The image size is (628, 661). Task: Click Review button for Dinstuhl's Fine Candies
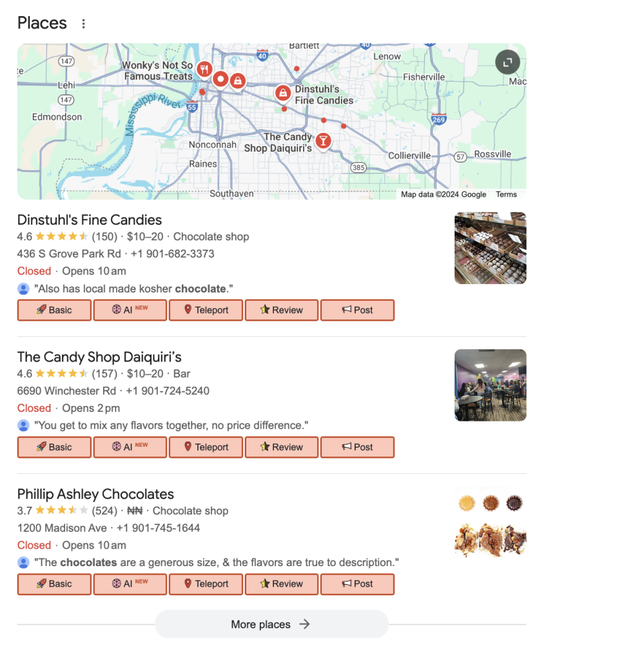tap(281, 310)
